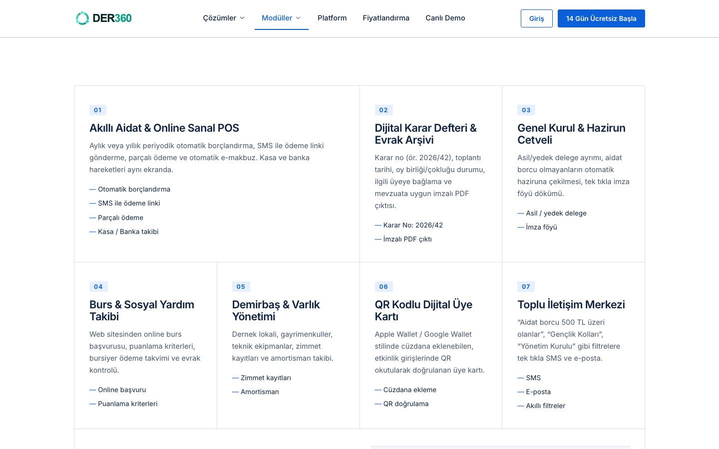719x449 pixels.
Task: Select the Genel Kurul & Hazirun Cetveli heading
Action: click(x=571, y=134)
